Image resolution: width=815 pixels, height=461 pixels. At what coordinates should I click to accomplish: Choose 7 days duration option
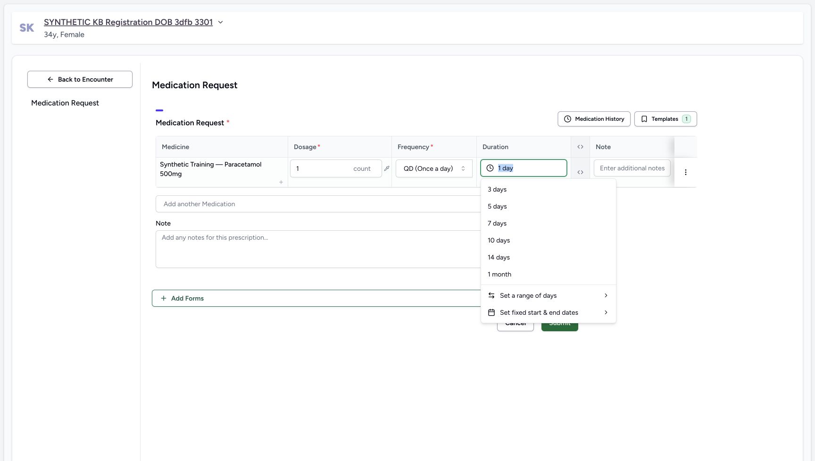coord(549,223)
